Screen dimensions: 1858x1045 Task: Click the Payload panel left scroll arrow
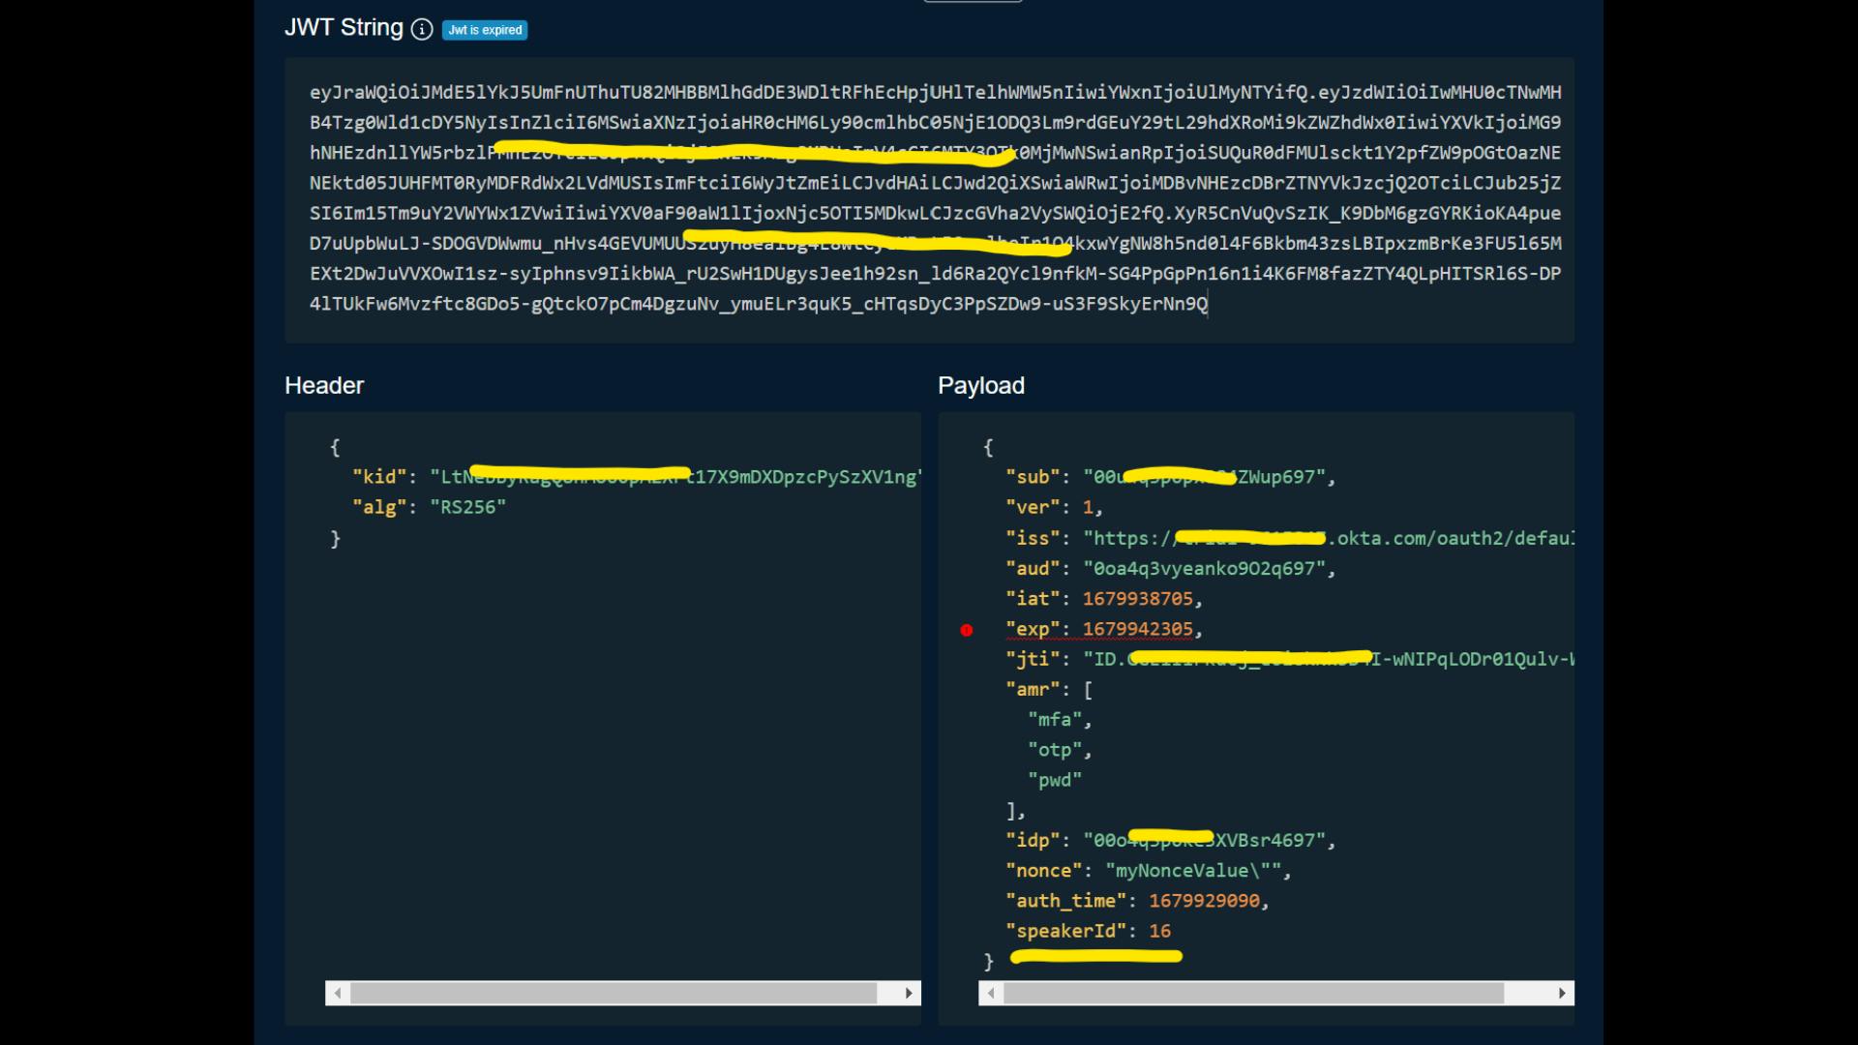pyautogui.click(x=990, y=993)
